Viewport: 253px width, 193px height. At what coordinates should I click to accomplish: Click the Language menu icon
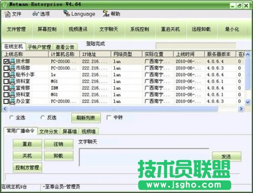pos(67,13)
